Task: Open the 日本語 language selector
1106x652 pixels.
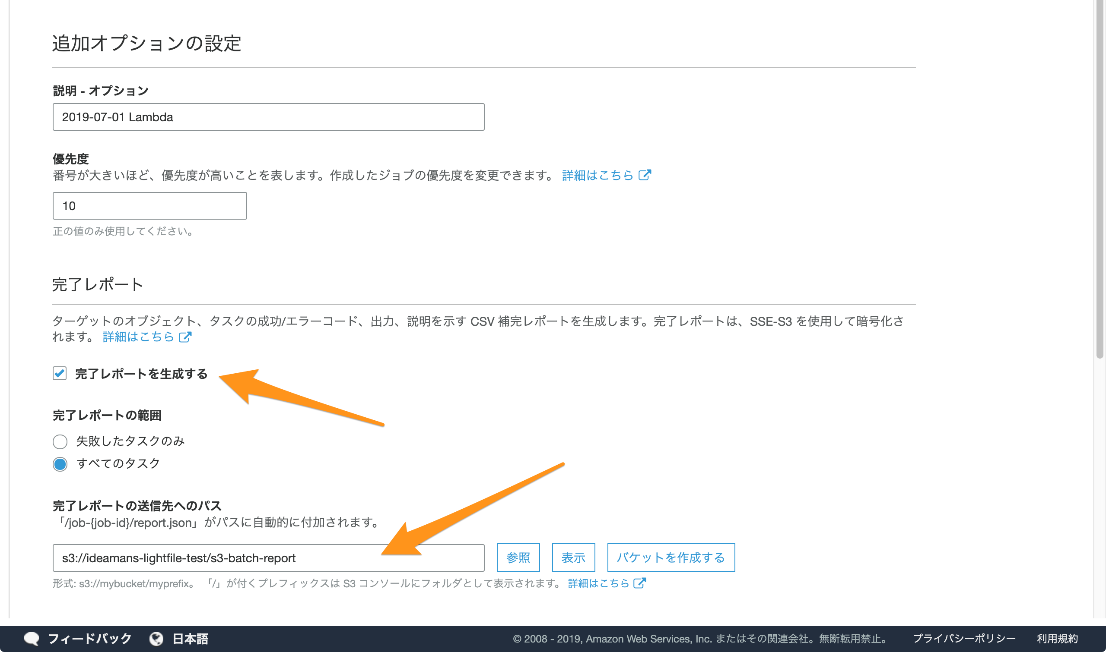Action: [191, 638]
